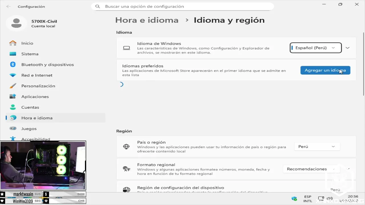This screenshot has width=365, height=205.
Task: Click the Accesibilidad figure icon
Action: click(13, 139)
